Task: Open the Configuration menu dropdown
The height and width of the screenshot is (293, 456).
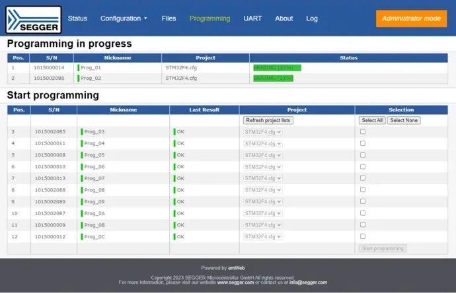Action: [124, 18]
